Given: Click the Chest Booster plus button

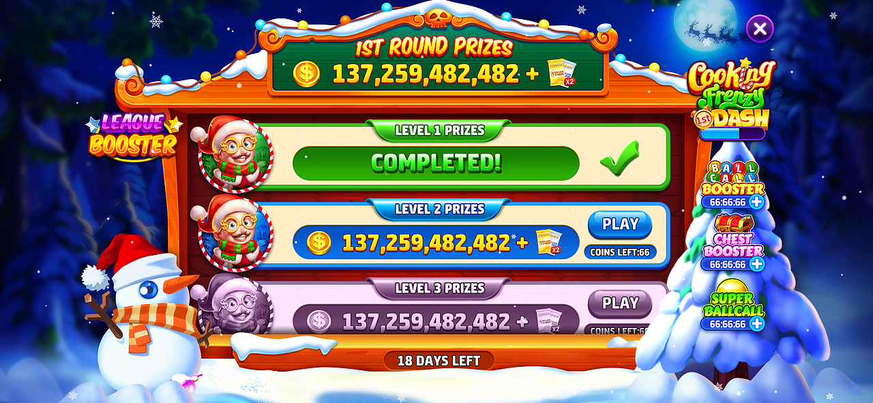Looking at the screenshot, I should [x=756, y=264].
